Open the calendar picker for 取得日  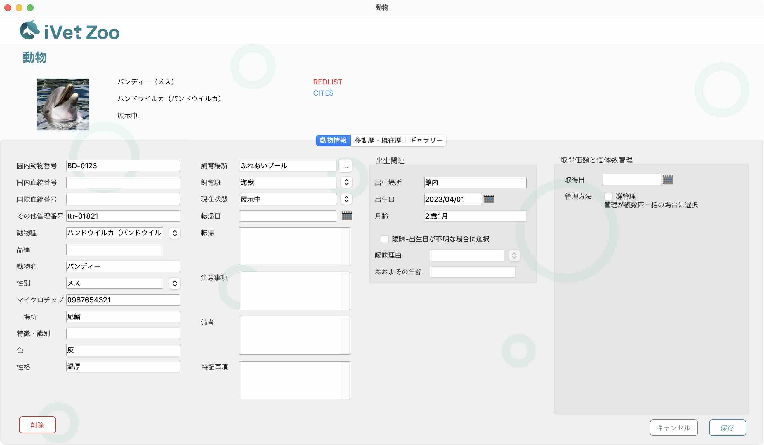(668, 179)
